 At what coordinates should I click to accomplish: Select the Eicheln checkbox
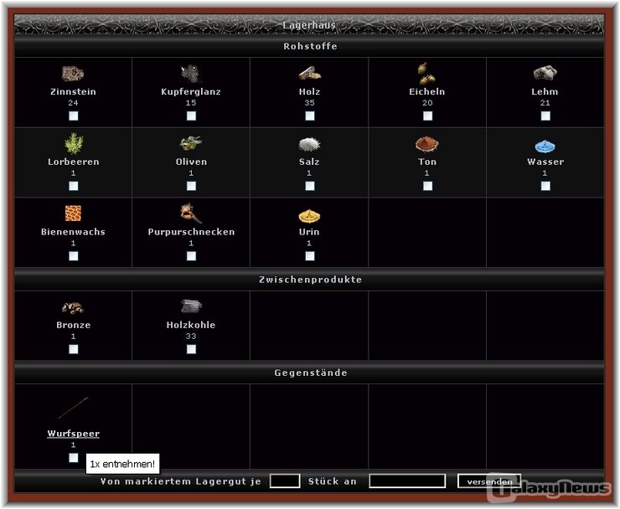(x=428, y=116)
